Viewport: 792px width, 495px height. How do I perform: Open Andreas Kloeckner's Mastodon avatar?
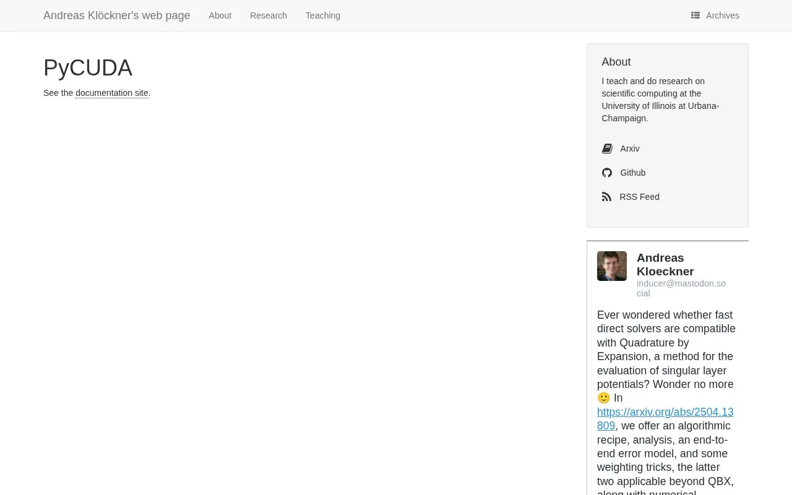612,266
